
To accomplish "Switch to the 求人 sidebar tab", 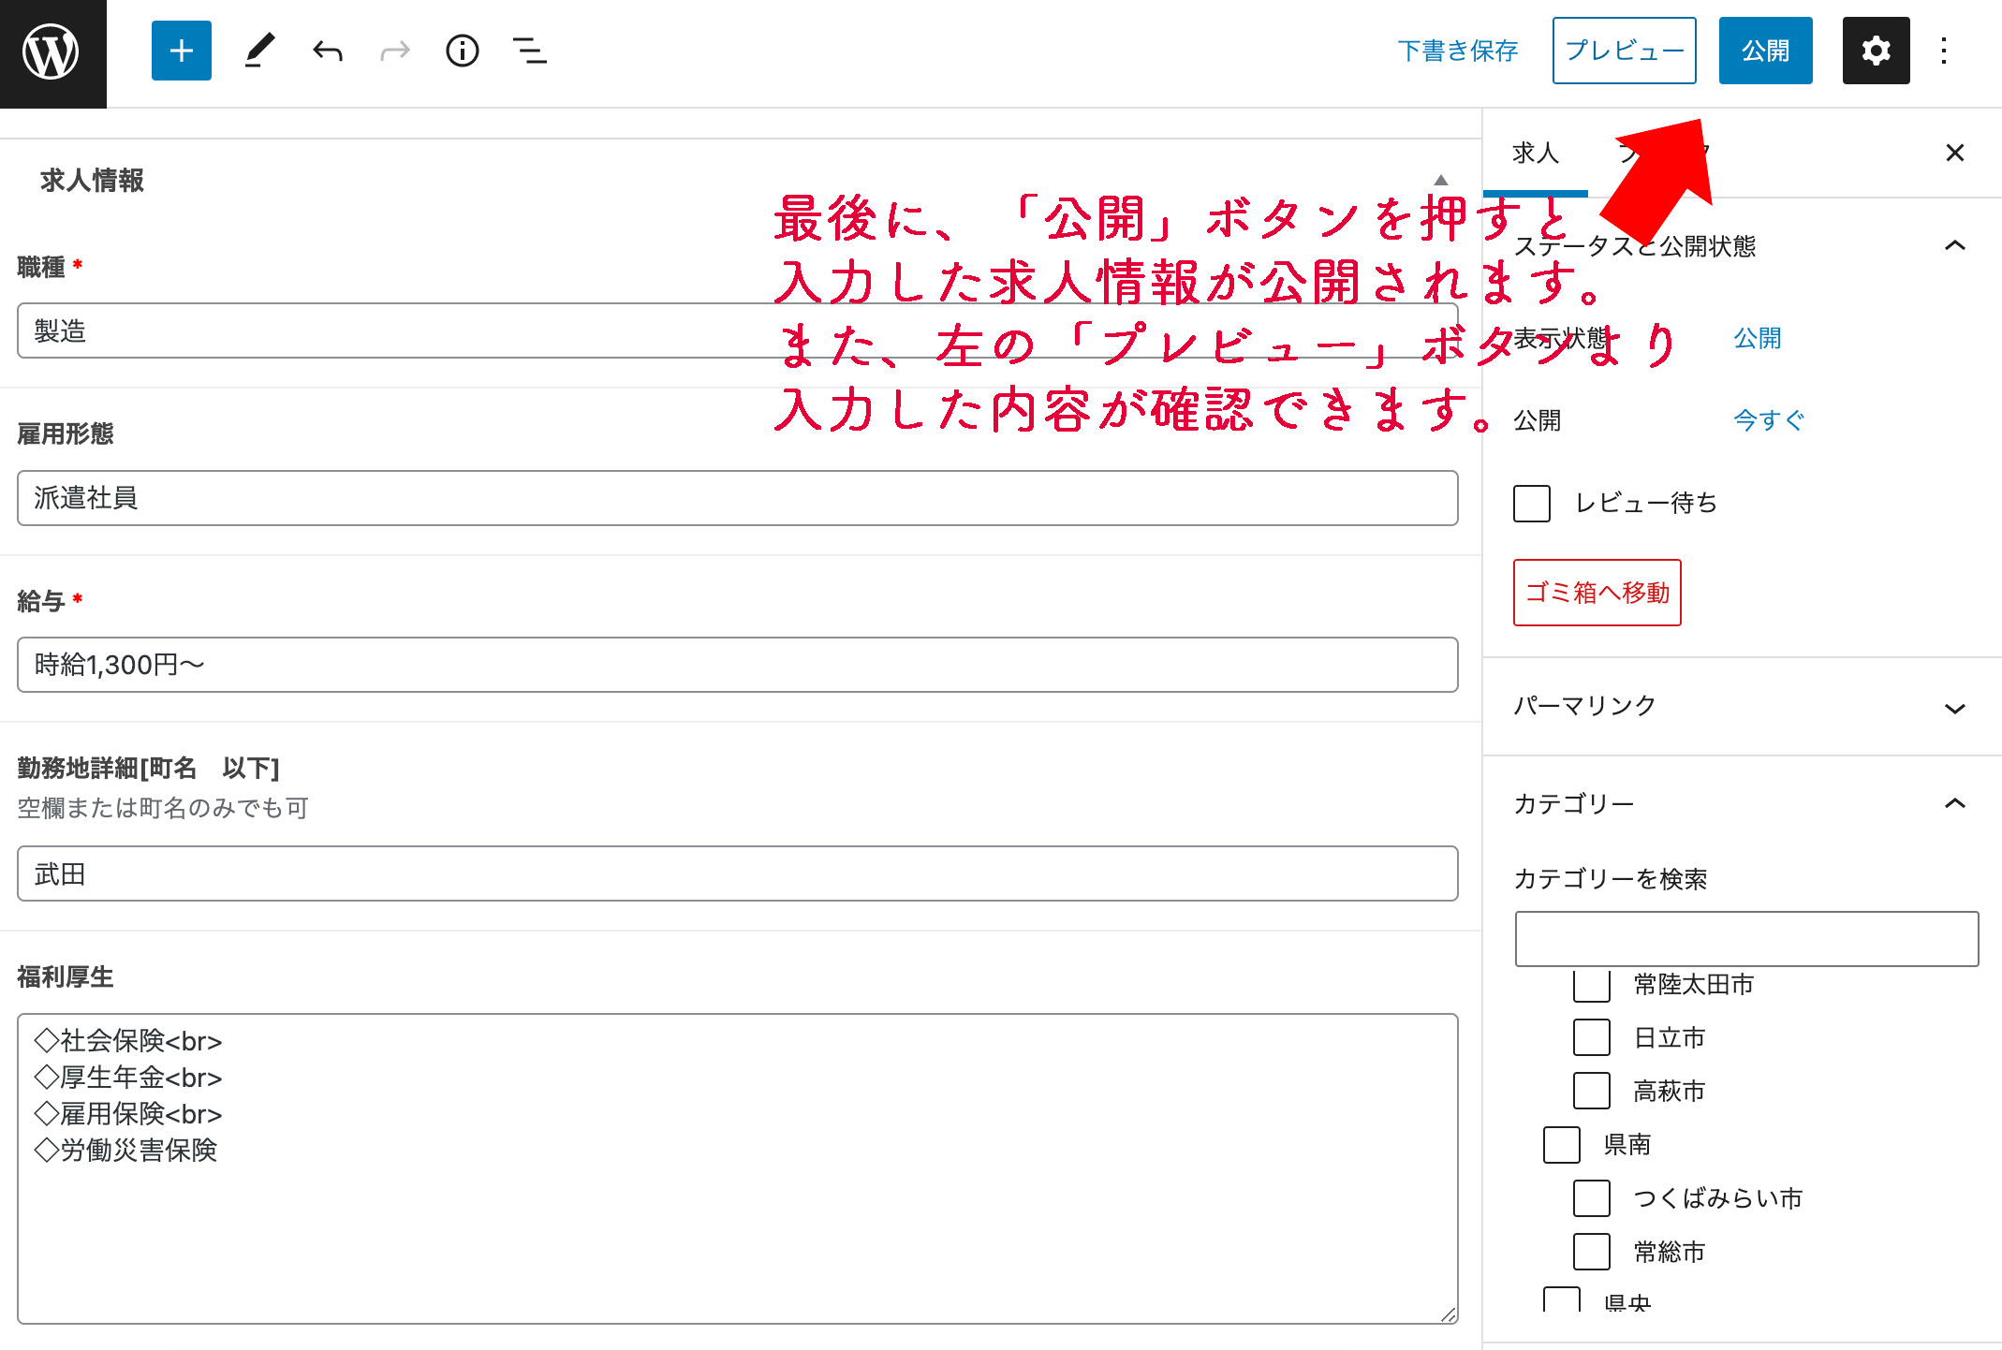I will 1535,153.
